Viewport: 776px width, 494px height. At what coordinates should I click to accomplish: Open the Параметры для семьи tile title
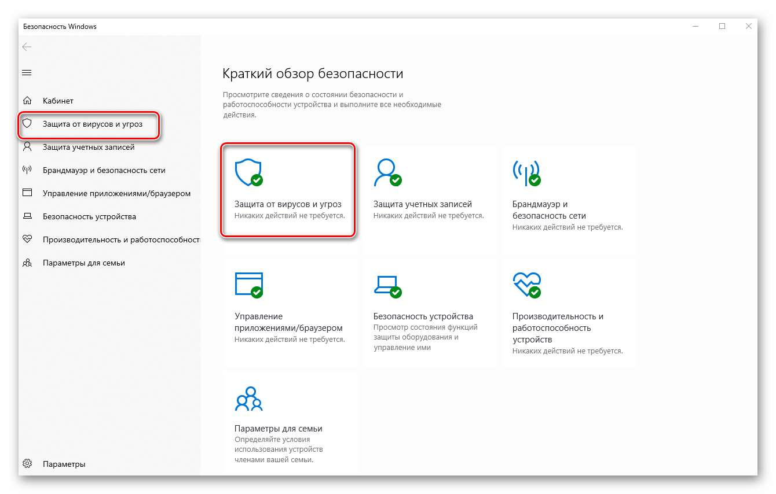279,429
